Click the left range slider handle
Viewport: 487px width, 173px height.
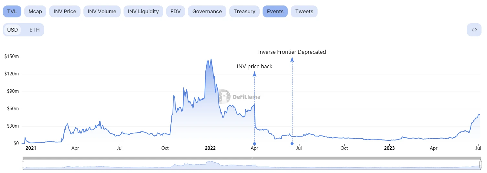(23, 164)
